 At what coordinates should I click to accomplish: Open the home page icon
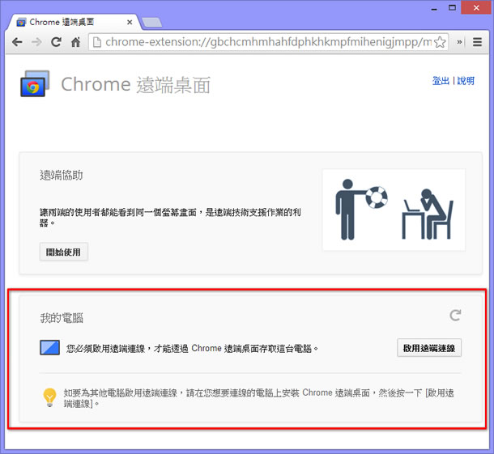pyautogui.click(x=75, y=42)
